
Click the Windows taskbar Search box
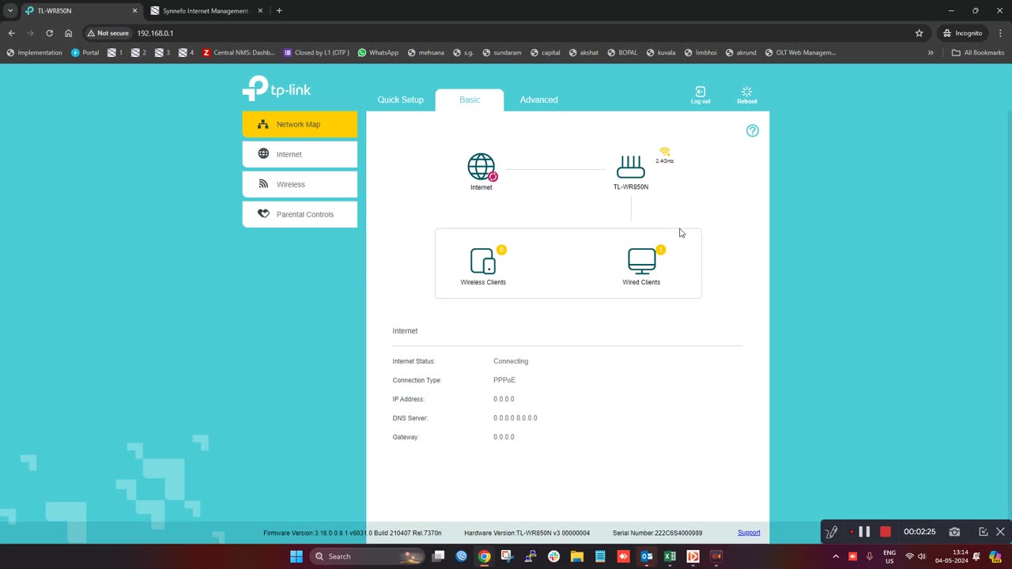click(367, 556)
